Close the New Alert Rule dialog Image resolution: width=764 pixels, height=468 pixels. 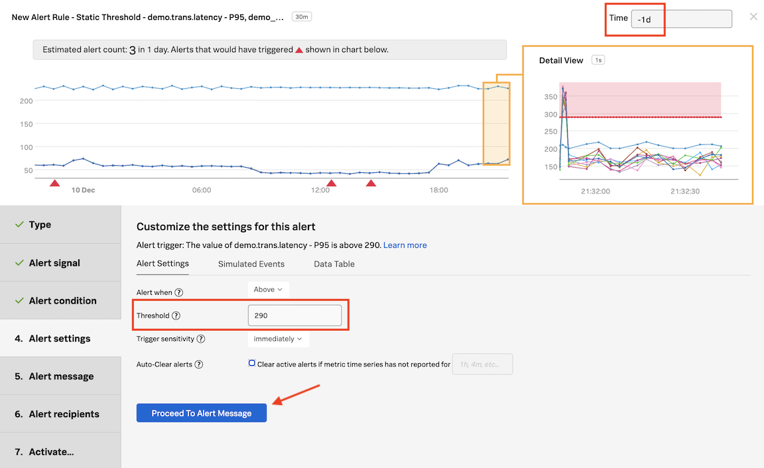click(753, 17)
